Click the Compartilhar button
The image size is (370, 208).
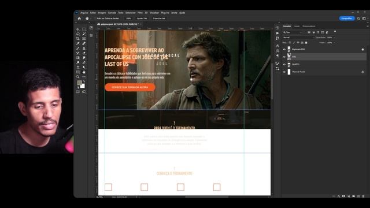(347, 18)
